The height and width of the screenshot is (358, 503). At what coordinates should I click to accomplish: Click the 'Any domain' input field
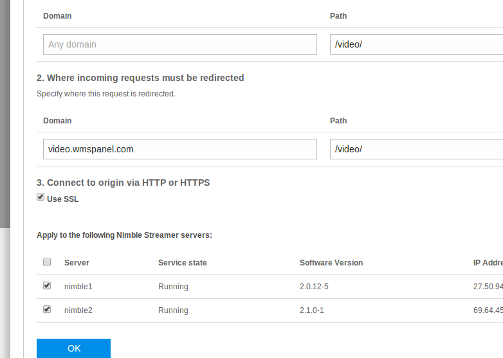pyautogui.click(x=180, y=44)
